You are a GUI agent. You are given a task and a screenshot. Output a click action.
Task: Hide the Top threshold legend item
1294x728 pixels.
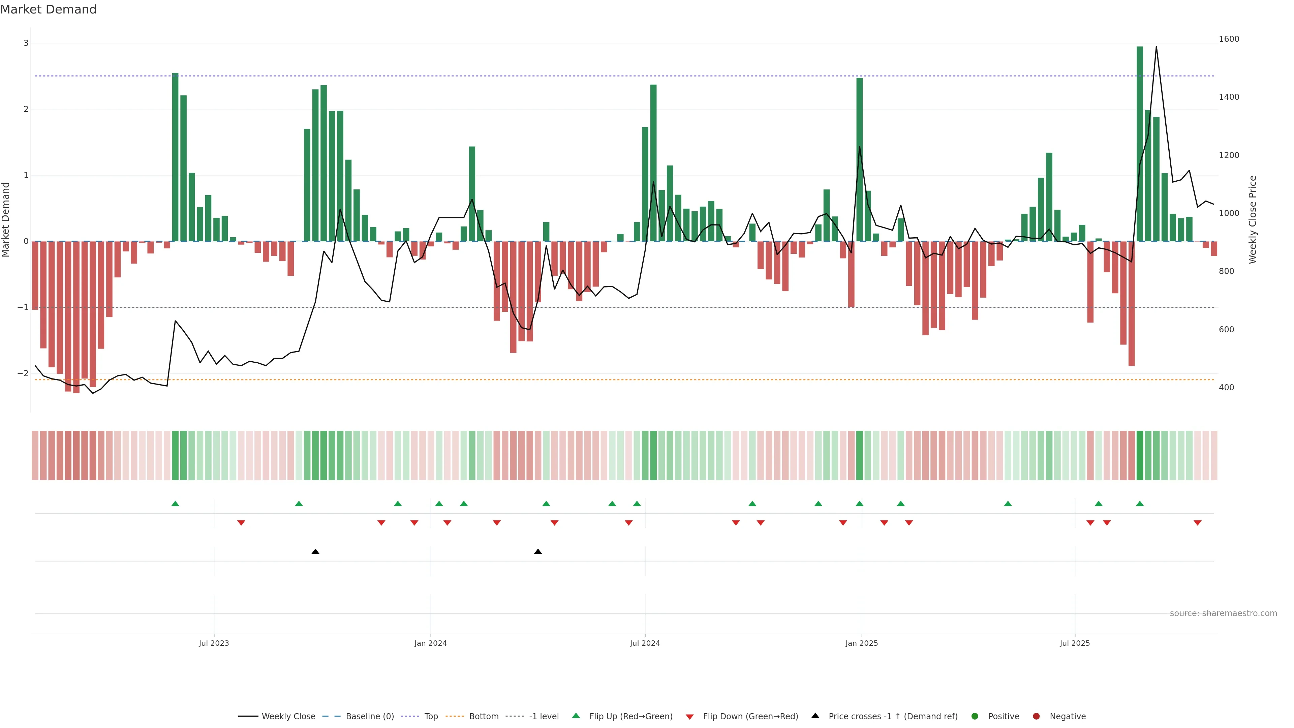(431, 716)
